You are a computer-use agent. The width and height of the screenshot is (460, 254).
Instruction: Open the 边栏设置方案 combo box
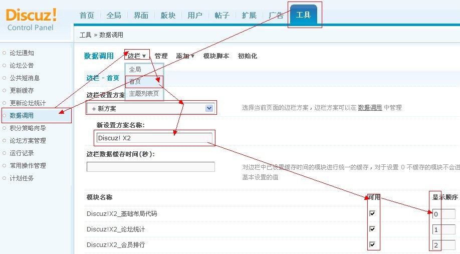[150, 108]
